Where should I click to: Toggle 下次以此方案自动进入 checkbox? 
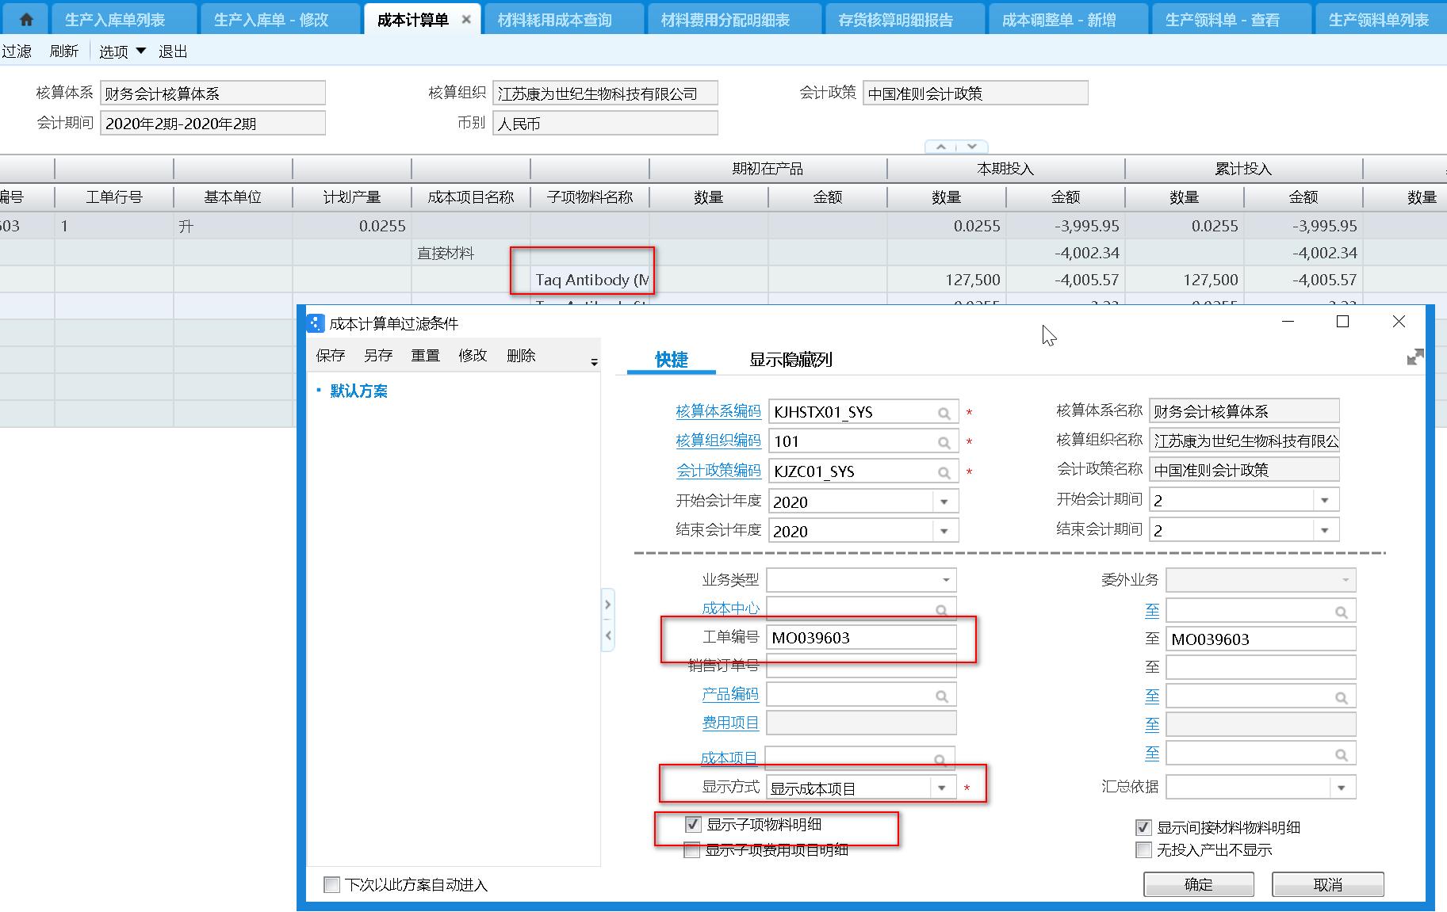click(x=332, y=884)
